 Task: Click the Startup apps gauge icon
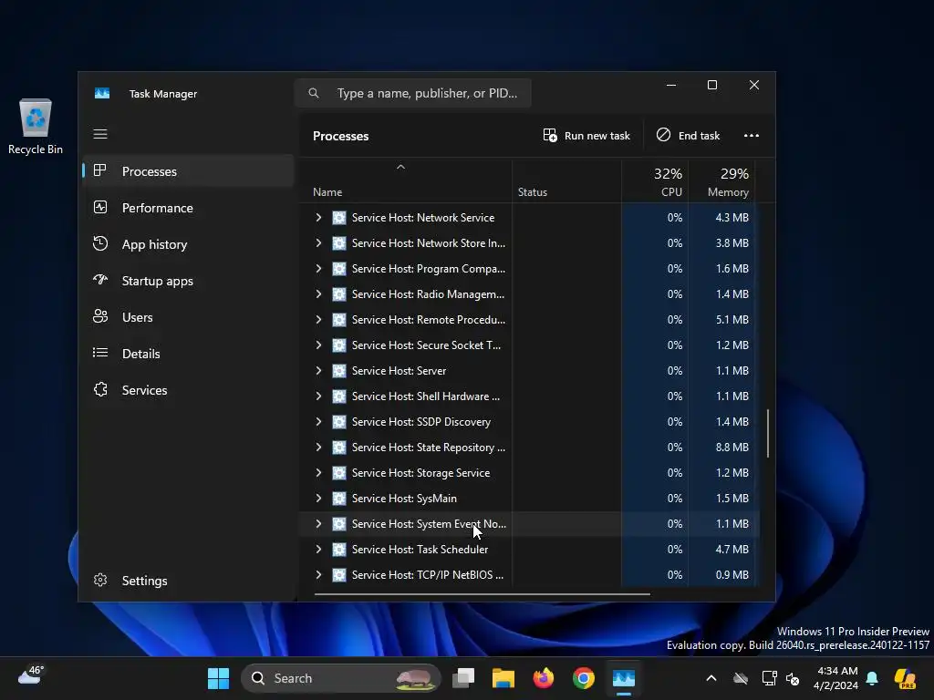coord(100,280)
